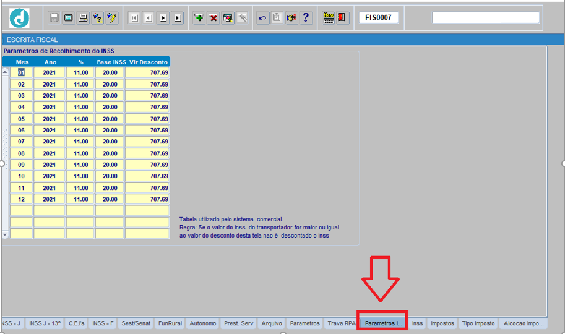Go to the first record navigation button
Viewport: 565px width, 334px height.
tap(134, 18)
